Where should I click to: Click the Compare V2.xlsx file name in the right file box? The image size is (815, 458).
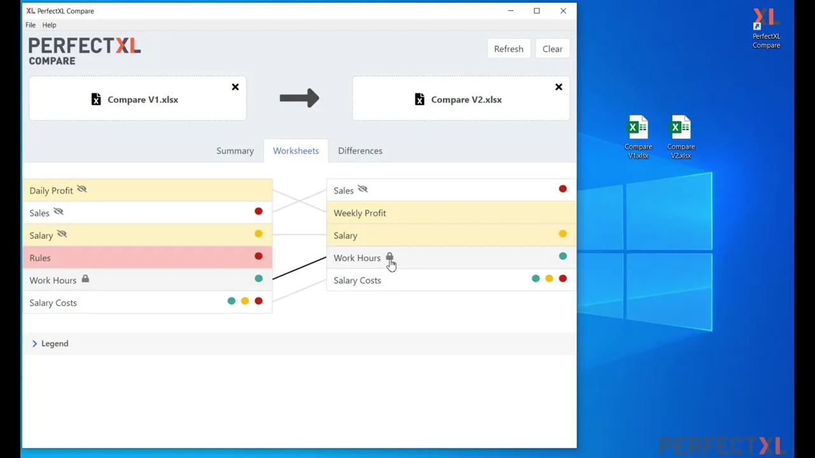466,100
